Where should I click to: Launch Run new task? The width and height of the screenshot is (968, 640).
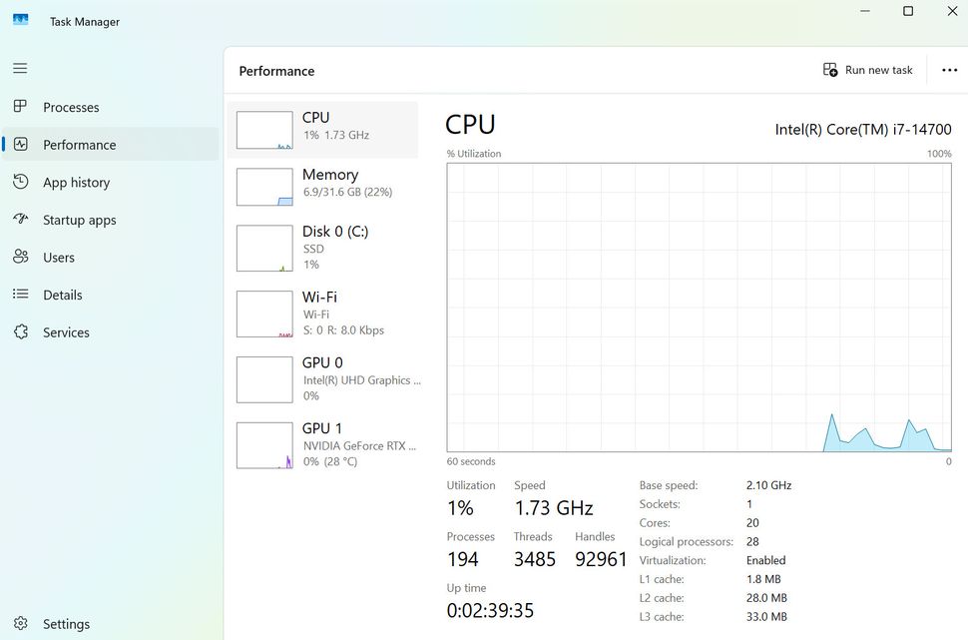coord(867,69)
